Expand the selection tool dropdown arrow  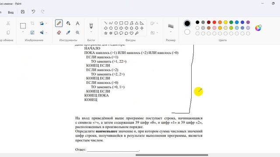23,32
